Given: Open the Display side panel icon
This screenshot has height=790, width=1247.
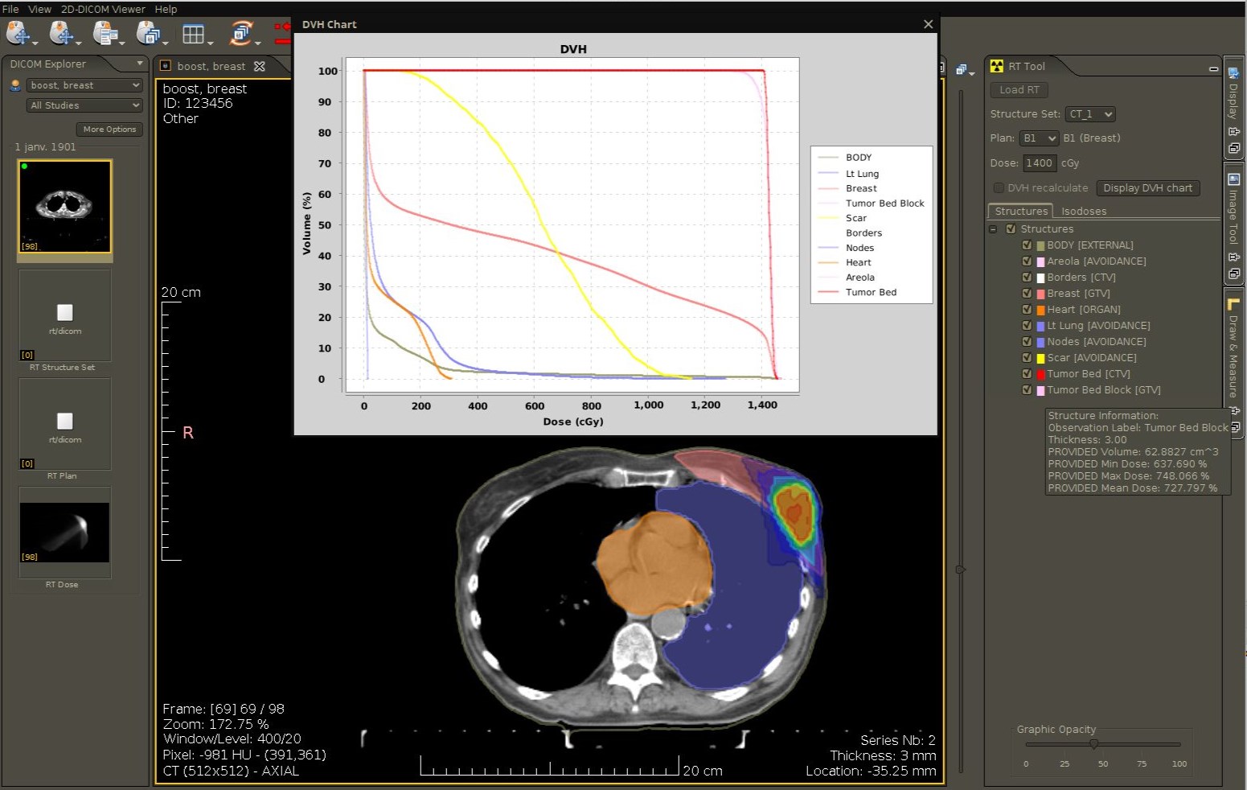Looking at the screenshot, I should pos(1233,74).
